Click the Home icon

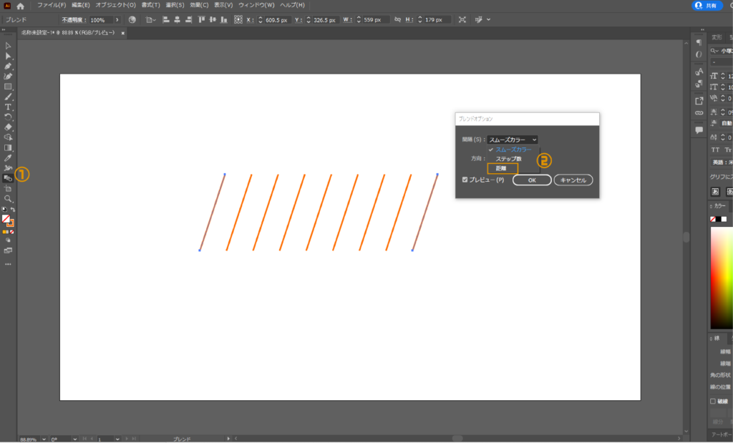coord(20,6)
